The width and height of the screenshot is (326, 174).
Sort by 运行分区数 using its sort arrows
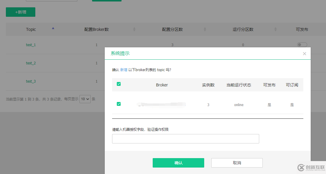(x=276, y=29)
